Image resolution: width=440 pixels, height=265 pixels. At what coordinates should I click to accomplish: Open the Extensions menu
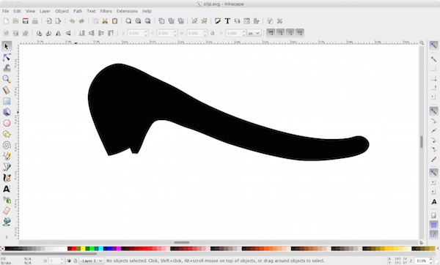(x=127, y=11)
